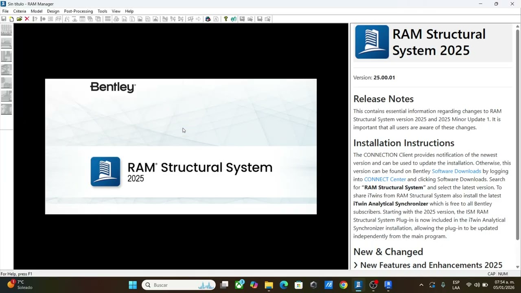Image resolution: width=521 pixels, height=293 pixels.
Task: Open Copilot from the taskbar
Action: coord(254,285)
